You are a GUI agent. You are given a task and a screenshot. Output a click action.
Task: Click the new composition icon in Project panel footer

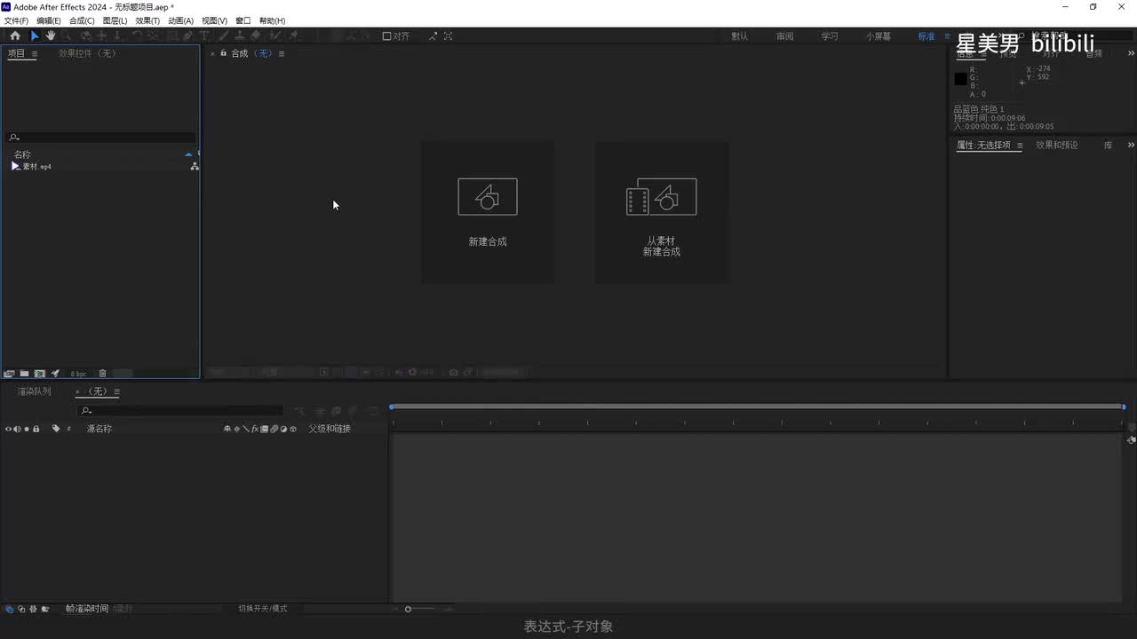[x=40, y=374]
